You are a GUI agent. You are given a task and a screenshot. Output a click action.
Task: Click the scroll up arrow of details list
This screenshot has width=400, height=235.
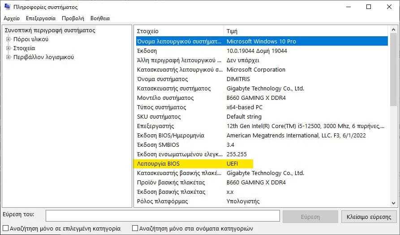pos(393,30)
